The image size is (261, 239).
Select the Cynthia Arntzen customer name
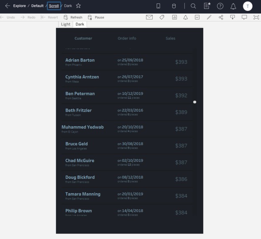click(x=82, y=77)
